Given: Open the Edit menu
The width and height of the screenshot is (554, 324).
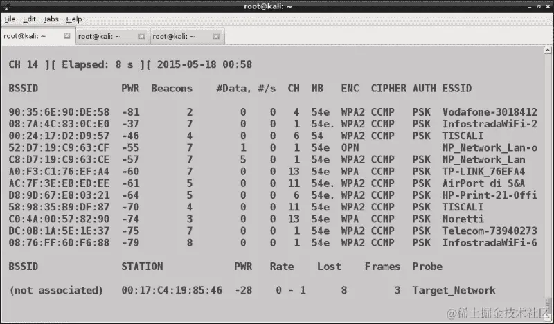Looking at the screenshot, I should point(29,19).
